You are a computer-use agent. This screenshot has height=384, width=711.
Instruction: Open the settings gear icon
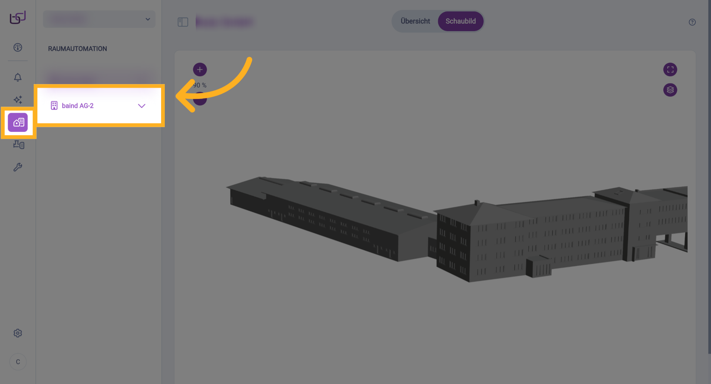click(18, 333)
